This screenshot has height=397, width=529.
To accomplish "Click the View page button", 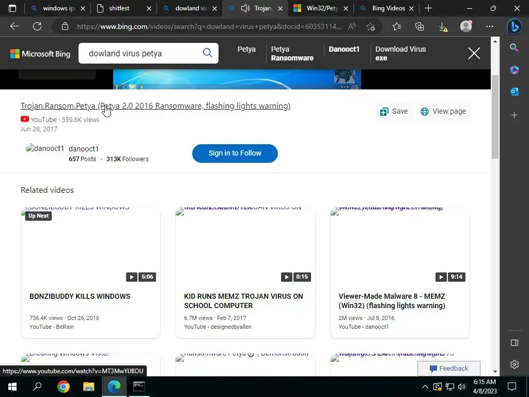I will tap(443, 112).
